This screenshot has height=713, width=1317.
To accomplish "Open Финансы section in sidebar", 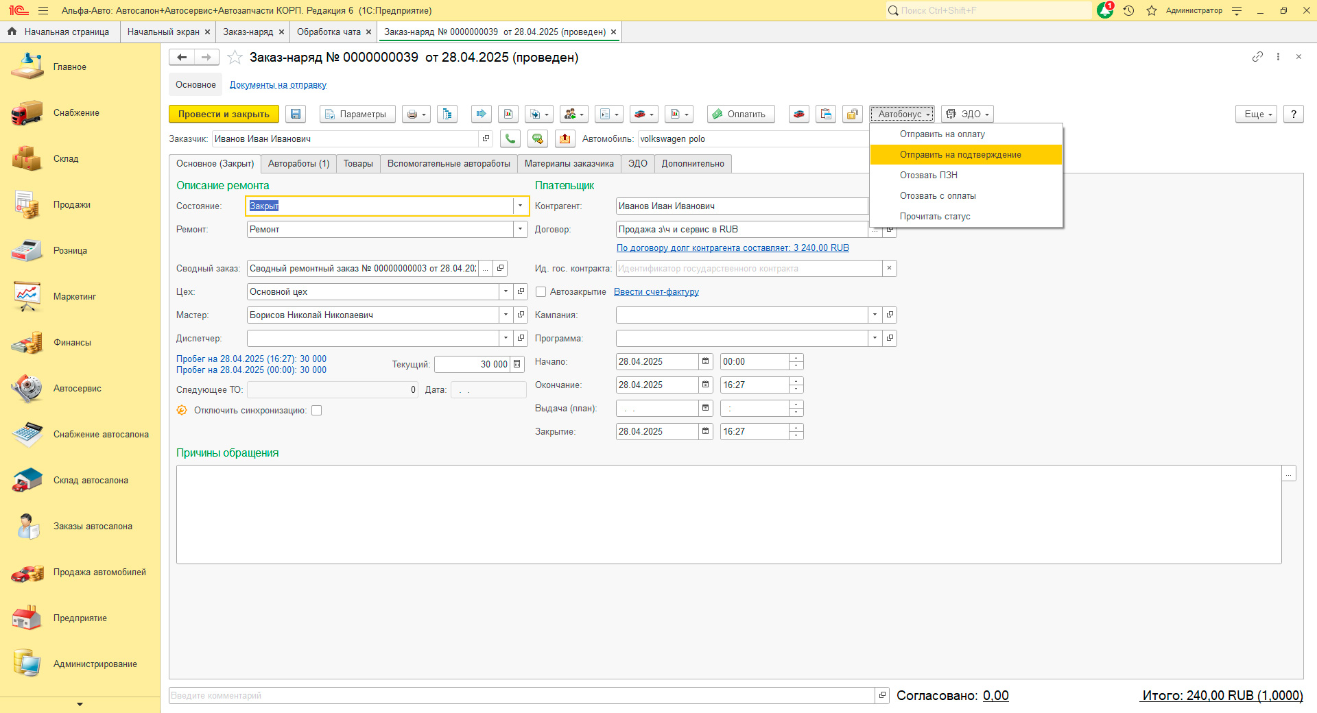I will click(80, 343).
